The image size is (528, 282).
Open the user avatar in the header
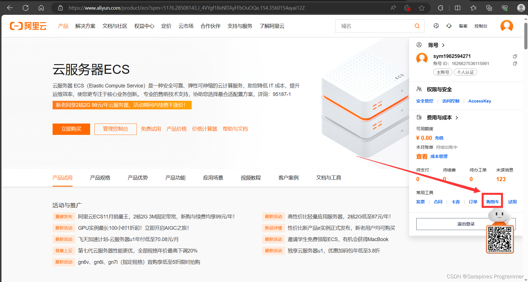tap(507, 26)
